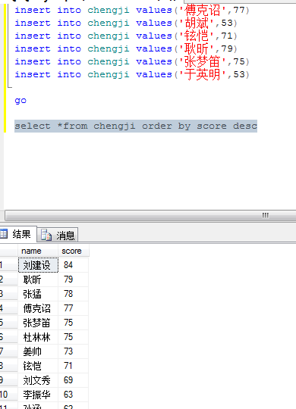Select row header number 10
Image resolution: width=296 pixels, height=409 pixels.
point(8,395)
